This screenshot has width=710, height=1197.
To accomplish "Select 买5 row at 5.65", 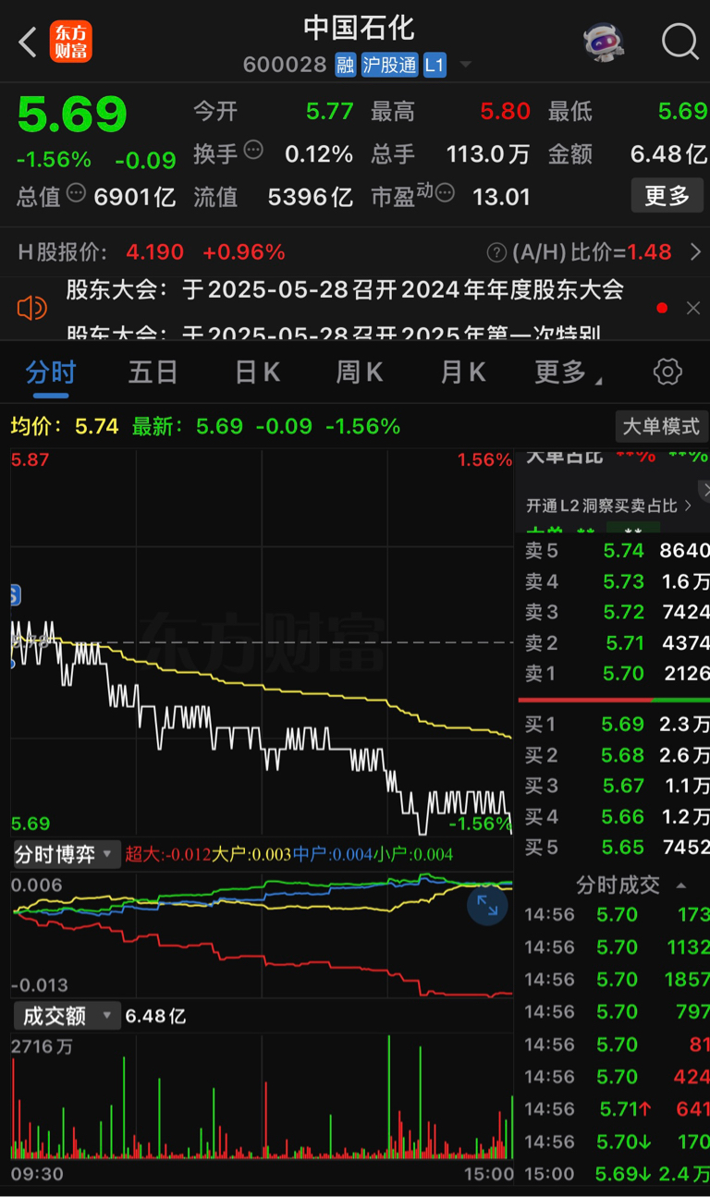I will point(617,847).
